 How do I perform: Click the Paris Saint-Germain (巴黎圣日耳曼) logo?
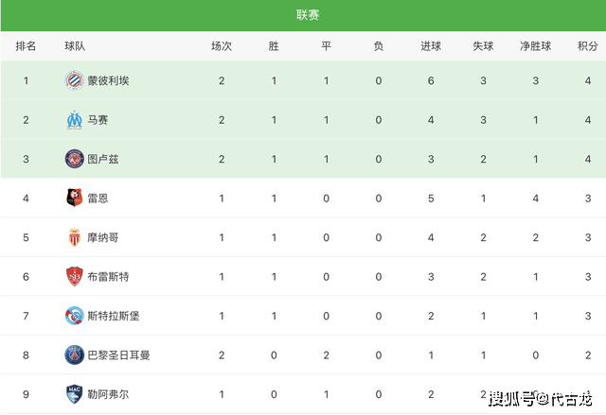74,354
